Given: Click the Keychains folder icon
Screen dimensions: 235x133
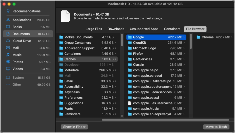Looking at the screenshot, I should point(61,92).
